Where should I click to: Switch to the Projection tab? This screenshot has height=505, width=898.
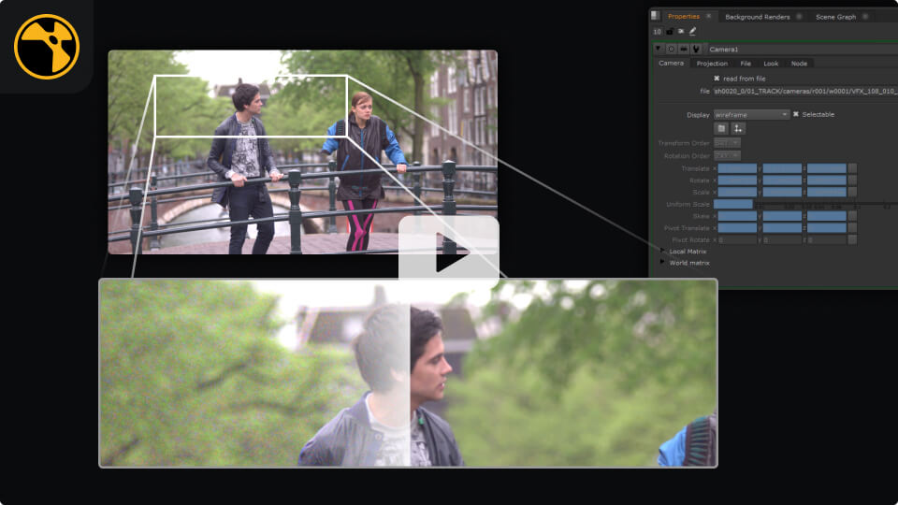(712, 64)
